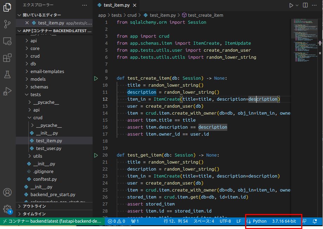Select encoding via UTF-8 indicator
The height and width of the screenshot is (229, 323).
[x=226, y=221]
